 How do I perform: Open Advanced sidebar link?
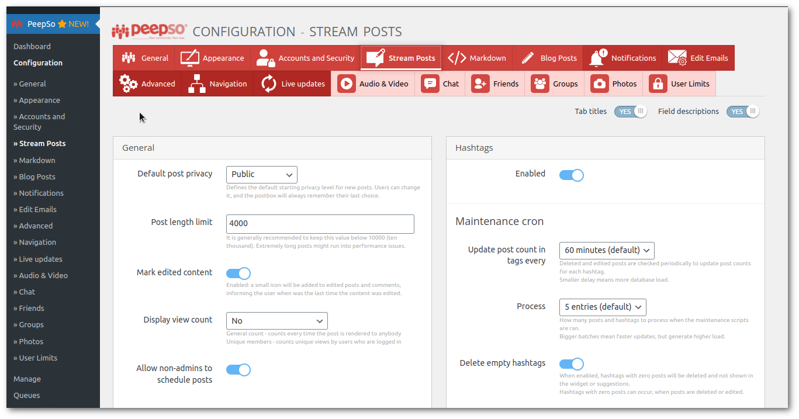(33, 226)
